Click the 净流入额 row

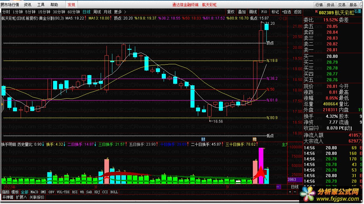pyautogui.click(x=333, y=135)
